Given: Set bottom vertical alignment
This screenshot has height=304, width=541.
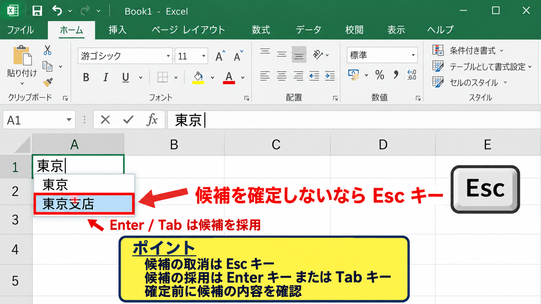Looking at the screenshot, I should coord(299,55).
